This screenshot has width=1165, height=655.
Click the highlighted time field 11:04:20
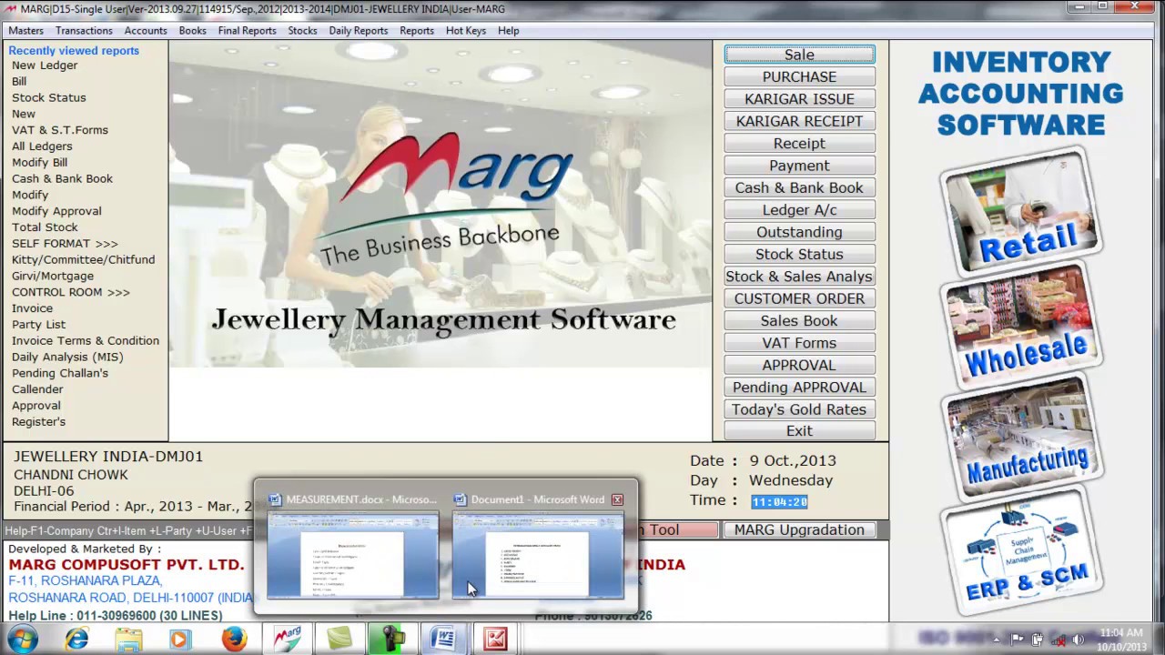pos(779,501)
